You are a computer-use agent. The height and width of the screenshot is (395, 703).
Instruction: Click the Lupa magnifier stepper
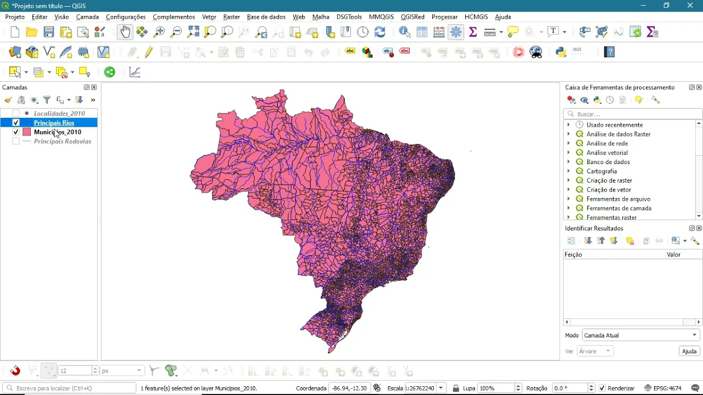point(518,388)
